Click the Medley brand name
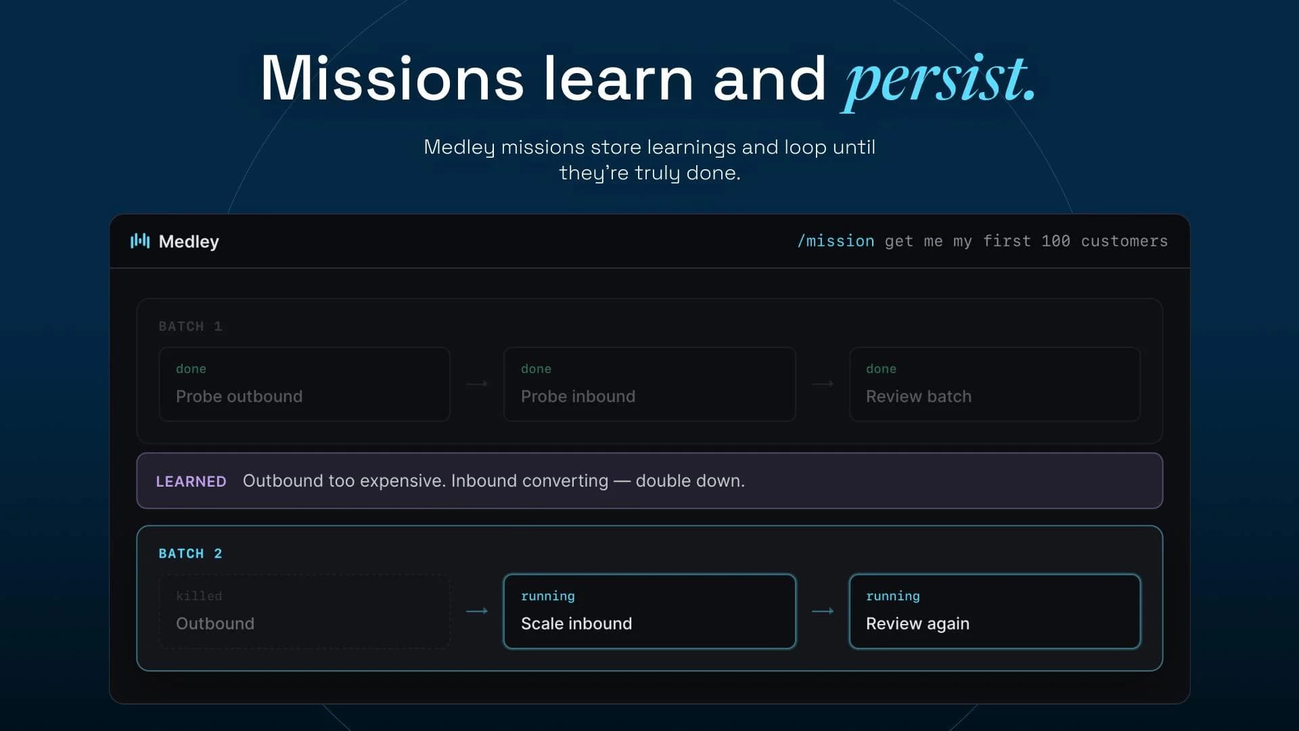The width and height of the screenshot is (1299, 731). [189, 242]
